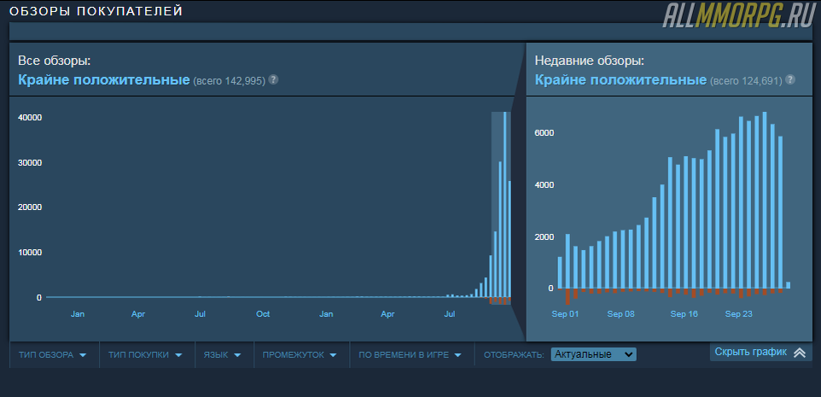Select the tallest bar in the all-reviews chart
The image size is (821, 397).
tap(504, 204)
